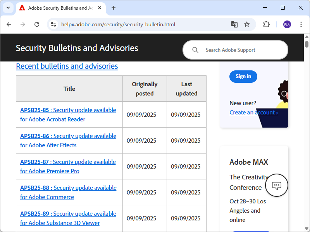Open the Chrome three-dot menu
Screen dimensions: 310x232
click(301, 24)
